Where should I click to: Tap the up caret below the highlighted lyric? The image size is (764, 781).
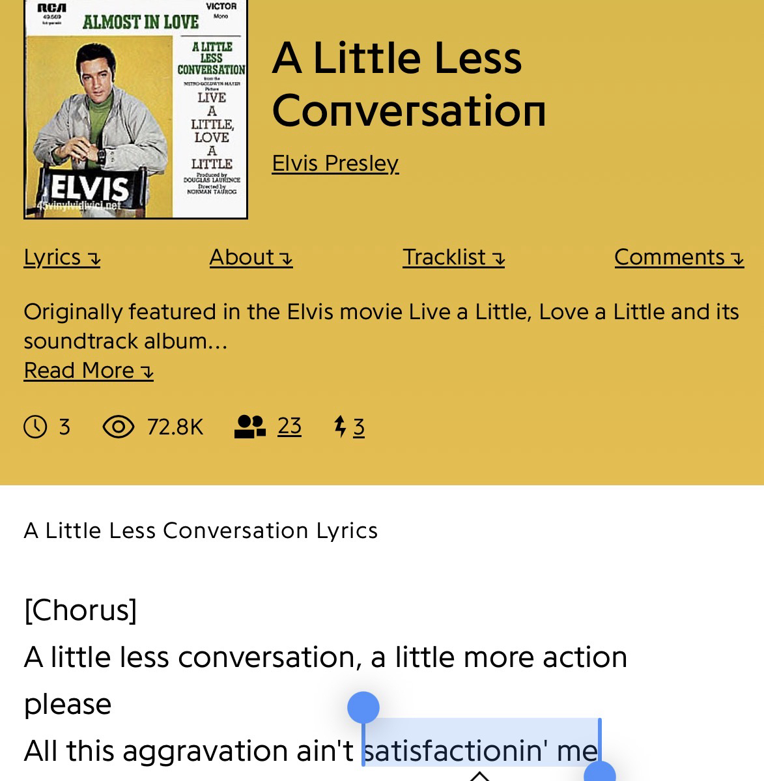pos(479,776)
